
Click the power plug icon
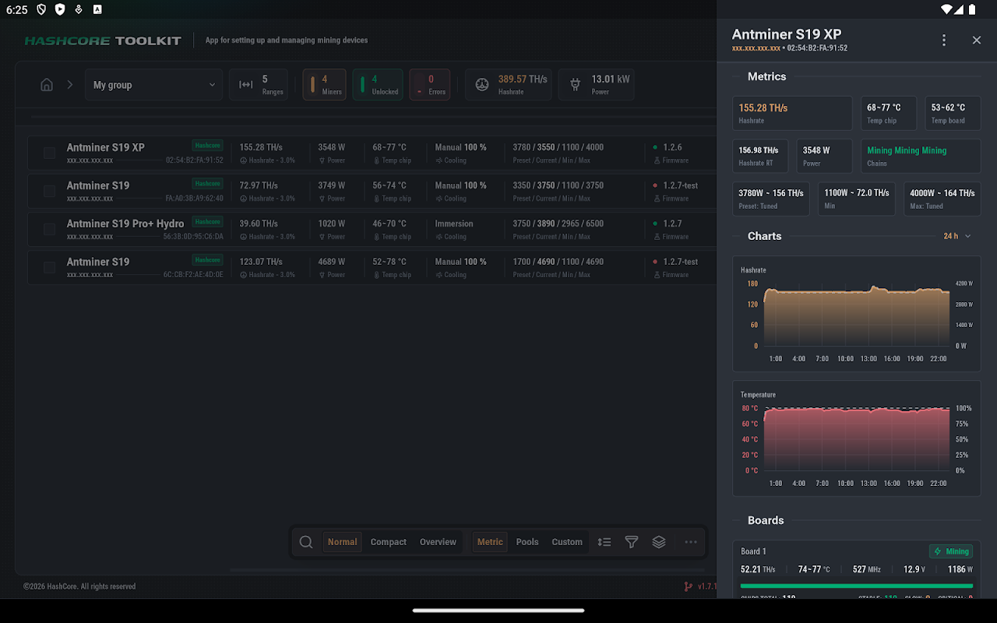[575, 85]
